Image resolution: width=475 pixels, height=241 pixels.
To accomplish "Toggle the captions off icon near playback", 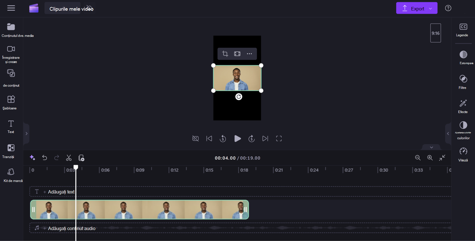I will 195,138.
